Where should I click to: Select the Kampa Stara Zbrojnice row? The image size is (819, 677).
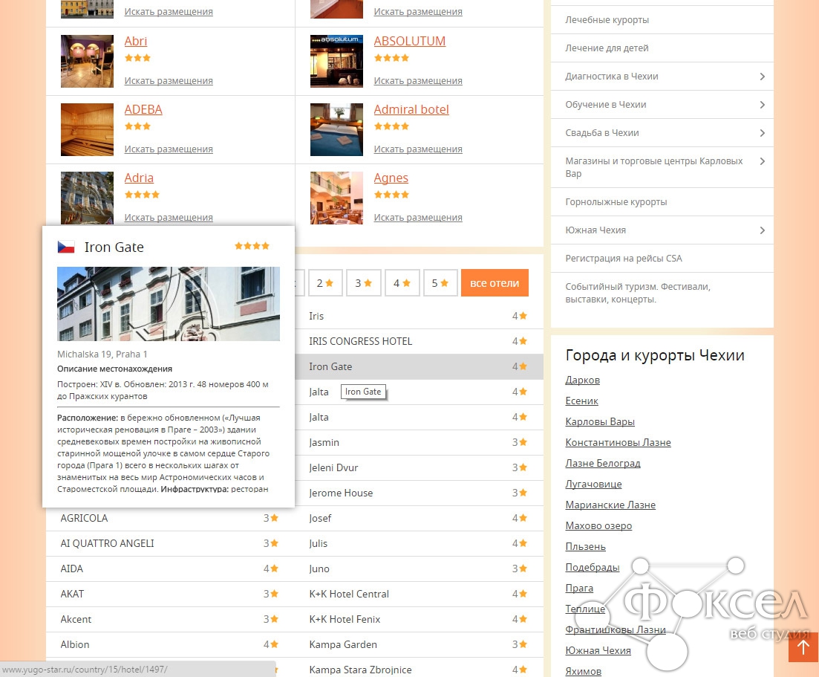point(419,667)
